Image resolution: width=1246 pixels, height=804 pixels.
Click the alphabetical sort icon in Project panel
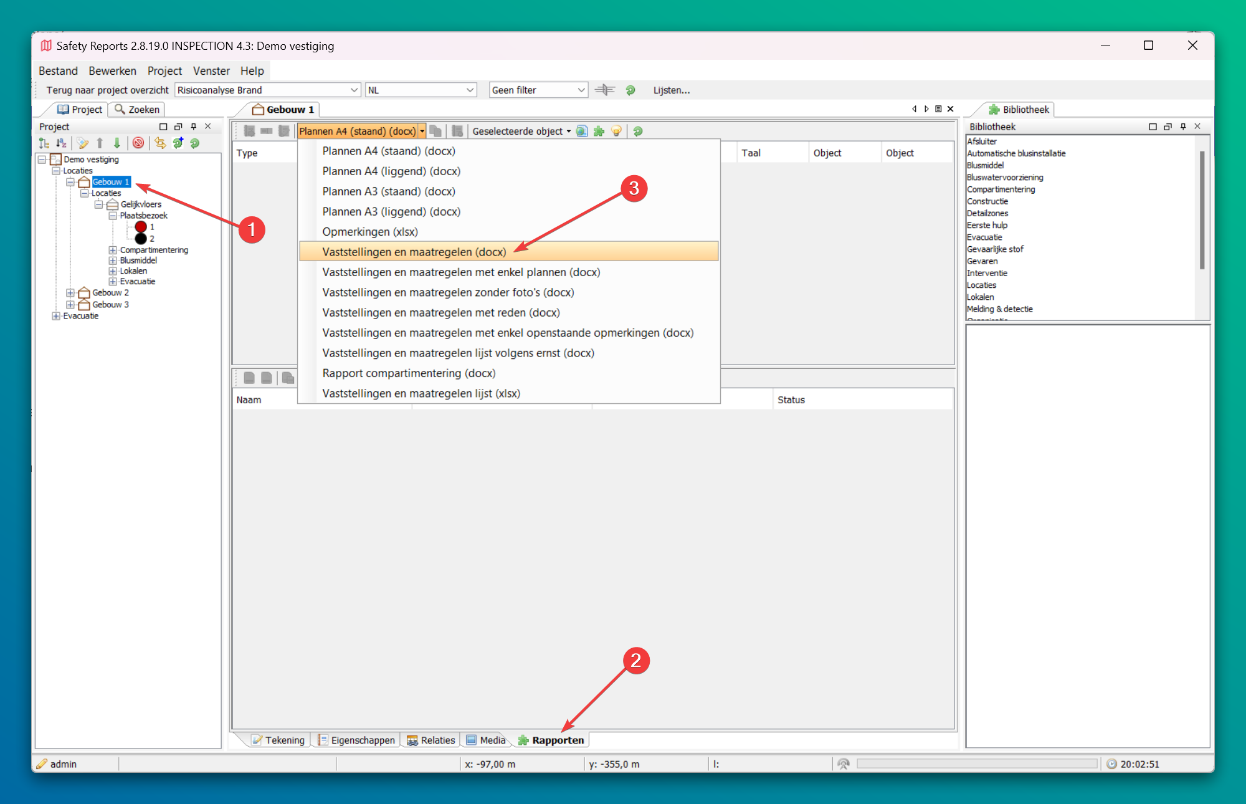(x=61, y=143)
